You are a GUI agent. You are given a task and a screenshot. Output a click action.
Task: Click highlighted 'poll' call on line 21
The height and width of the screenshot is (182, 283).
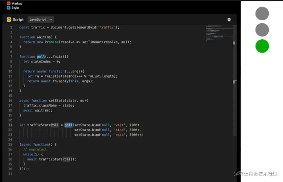68,125
